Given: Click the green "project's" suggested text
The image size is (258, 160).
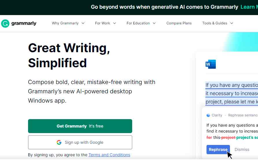Looking at the screenshot, I should point(246,137).
